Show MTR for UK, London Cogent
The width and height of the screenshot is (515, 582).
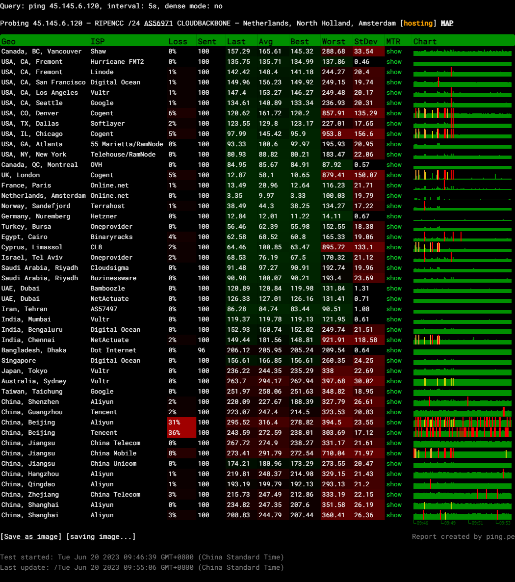tap(394, 175)
